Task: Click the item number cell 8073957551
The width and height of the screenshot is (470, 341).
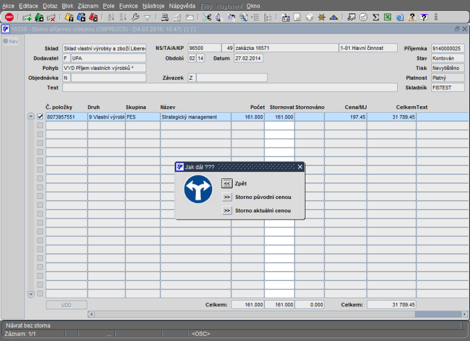Action: (x=66, y=117)
